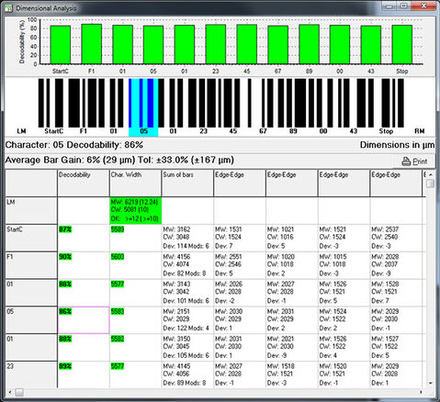Click the Average Bar Gain status line
This screenshot has height=402, width=440.
coord(119,160)
